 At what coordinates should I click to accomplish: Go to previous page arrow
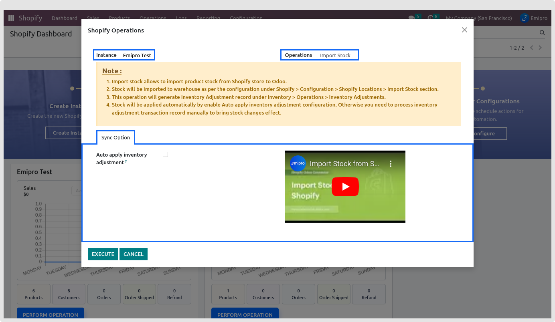click(532, 48)
